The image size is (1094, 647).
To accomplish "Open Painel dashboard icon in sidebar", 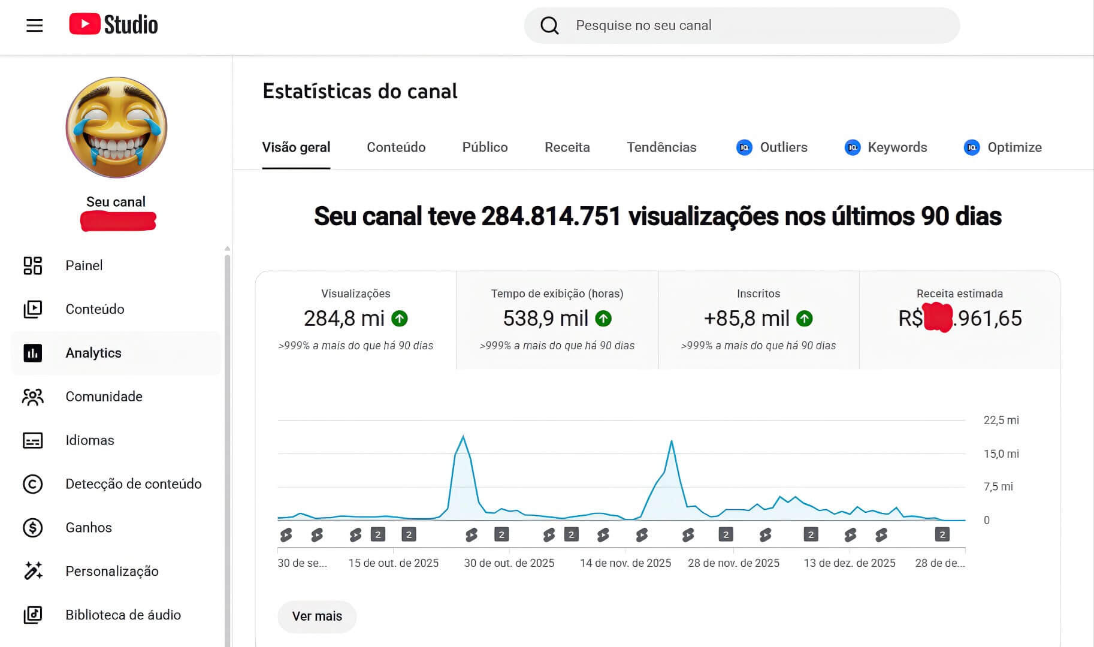I will (x=32, y=265).
